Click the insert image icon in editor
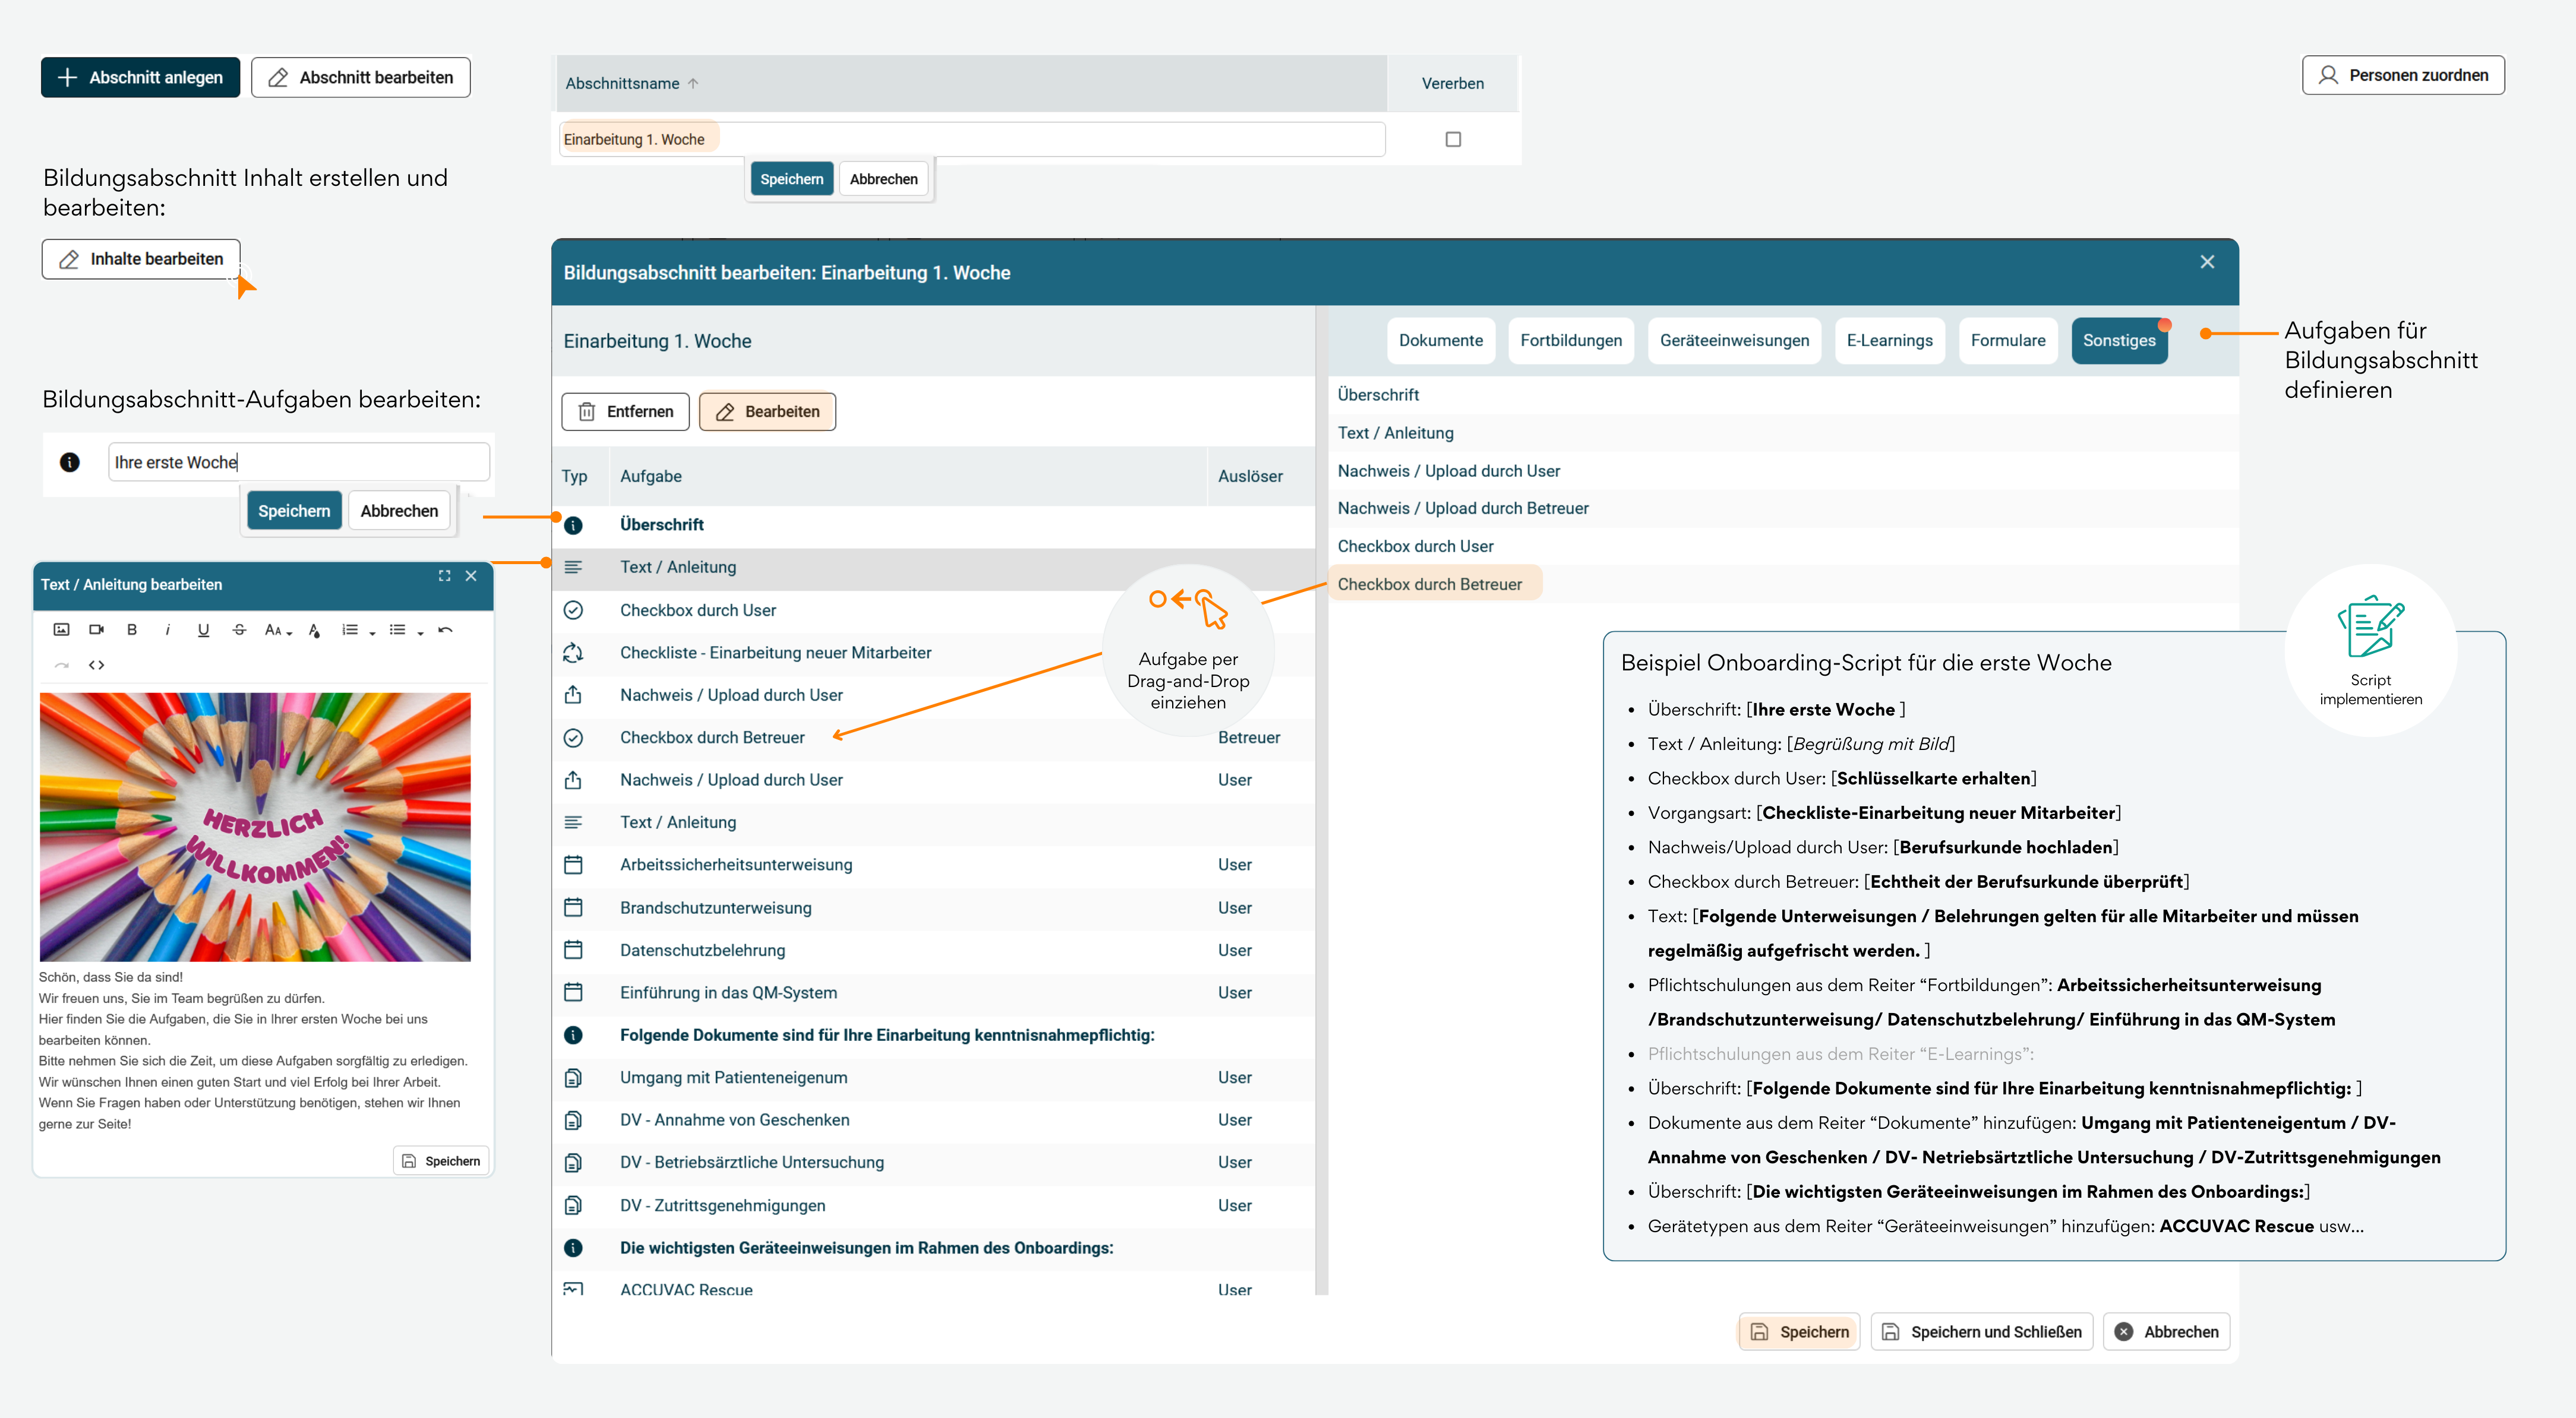The image size is (2576, 1418). [x=61, y=629]
